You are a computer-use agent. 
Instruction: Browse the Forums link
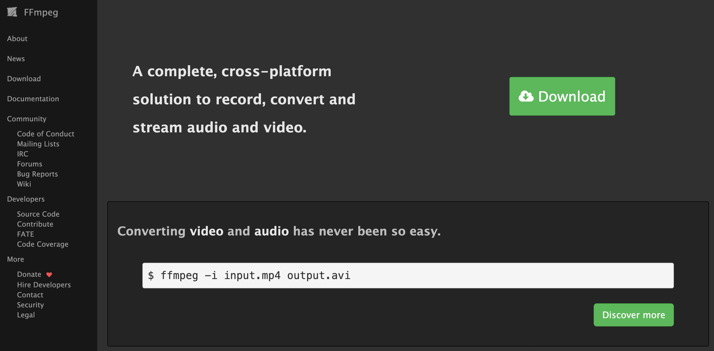click(30, 164)
